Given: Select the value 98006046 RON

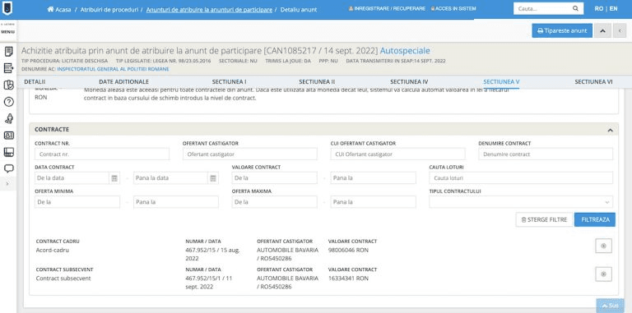Looking at the screenshot, I should 348,250.
